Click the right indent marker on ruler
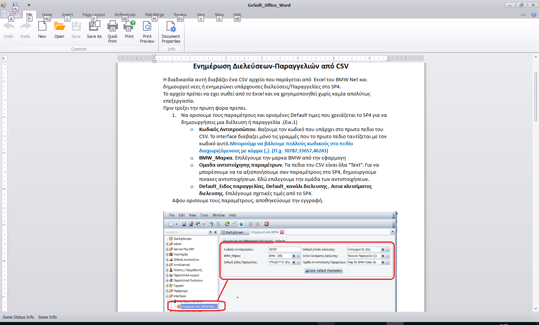 coord(388,59)
